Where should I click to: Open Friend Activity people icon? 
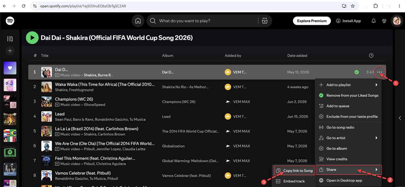coord(384,21)
